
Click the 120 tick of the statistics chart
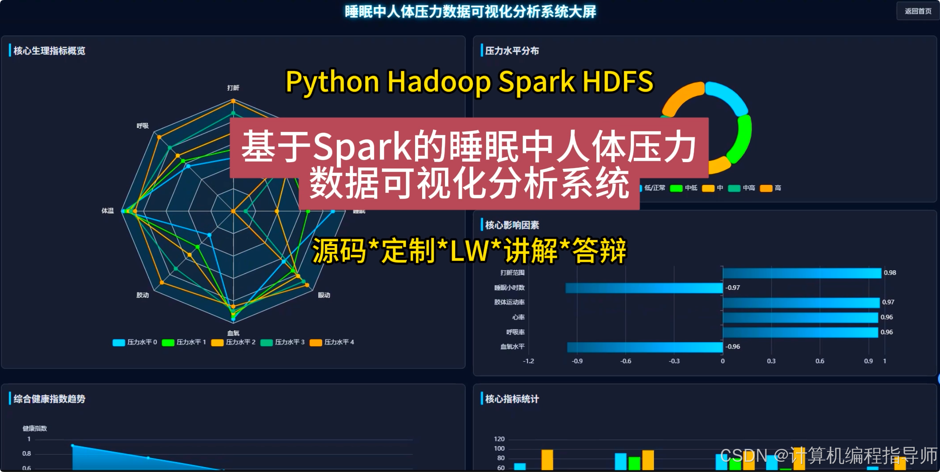click(499, 439)
